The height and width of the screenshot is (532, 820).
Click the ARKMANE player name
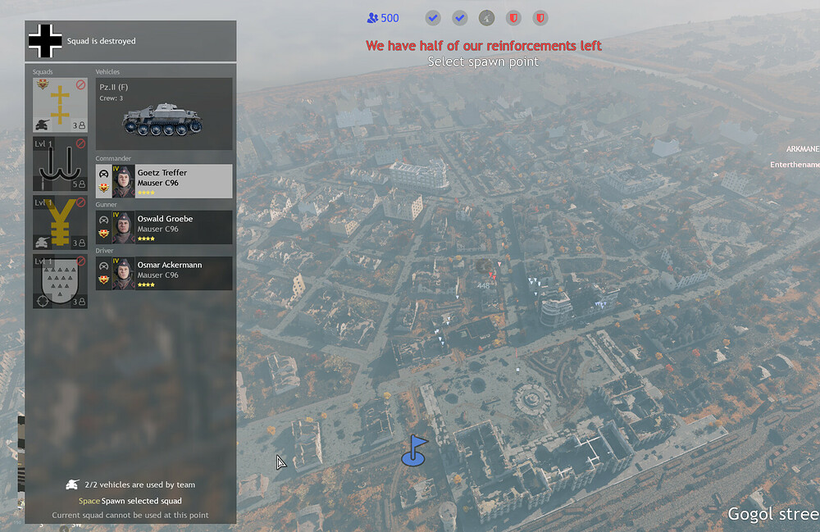pyautogui.click(x=803, y=149)
